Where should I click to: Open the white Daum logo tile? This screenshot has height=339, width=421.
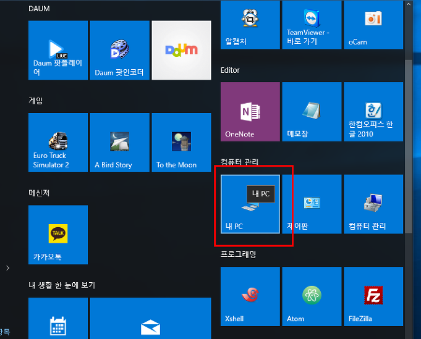pos(182,50)
